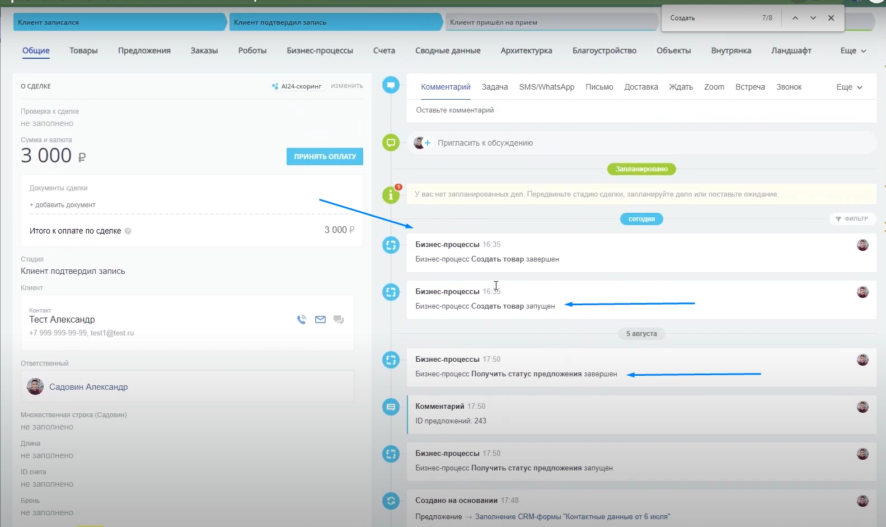The image size is (886, 527).
Task: Call the contact via phone icon
Action: click(302, 320)
